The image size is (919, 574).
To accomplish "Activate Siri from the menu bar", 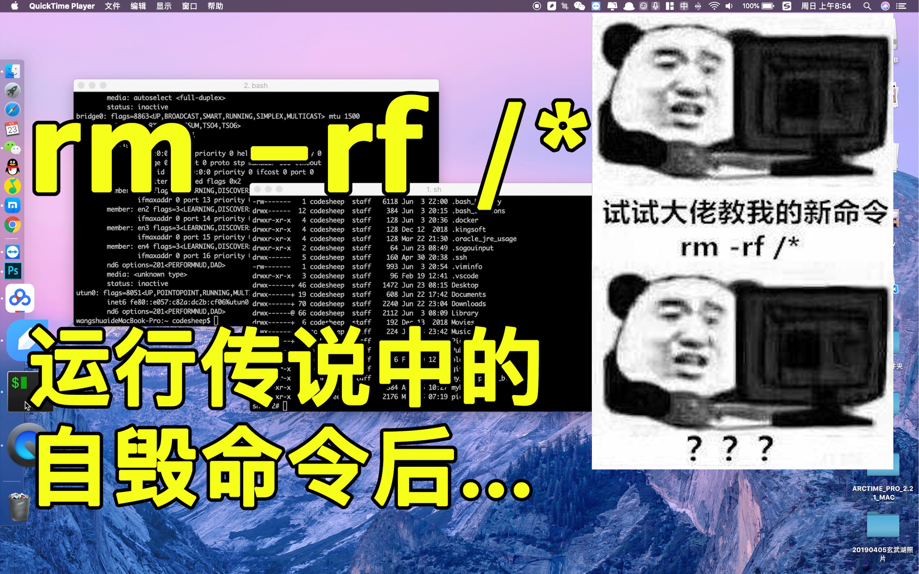I will point(885,6).
